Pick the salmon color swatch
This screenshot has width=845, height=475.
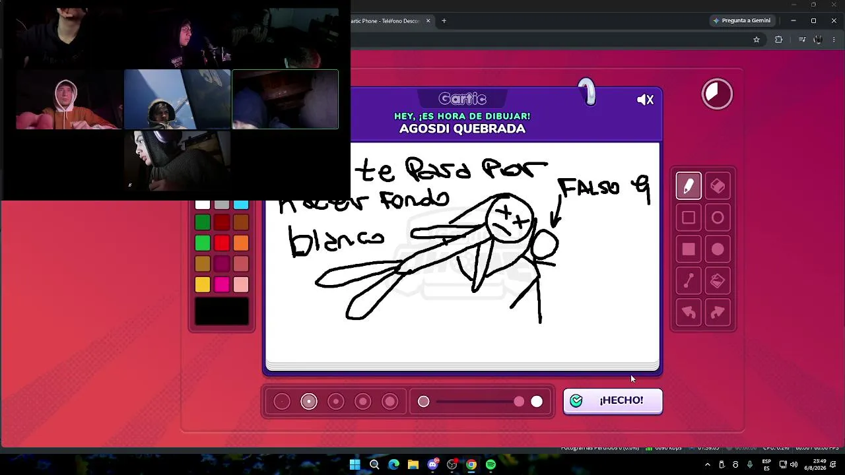241,264
